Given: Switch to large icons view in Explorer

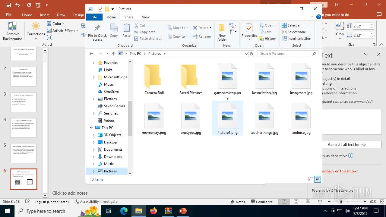Looking at the screenshot, I should pyautogui.click(x=318, y=179).
